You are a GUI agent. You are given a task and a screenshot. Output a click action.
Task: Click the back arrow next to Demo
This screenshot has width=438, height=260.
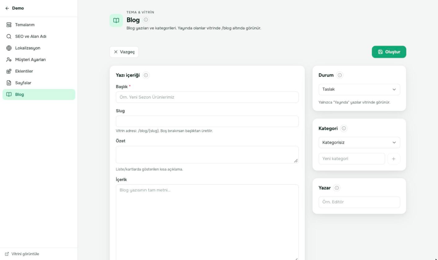tap(7, 8)
